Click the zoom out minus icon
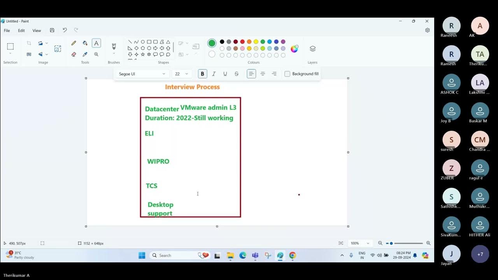Image resolution: width=498 pixels, height=280 pixels. pyautogui.click(x=381, y=243)
